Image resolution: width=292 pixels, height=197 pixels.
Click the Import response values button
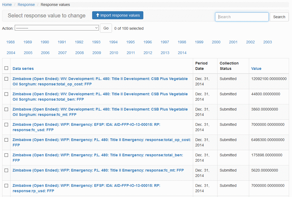point(118,15)
